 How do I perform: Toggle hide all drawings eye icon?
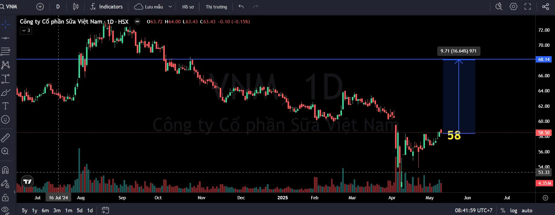point(5,210)
